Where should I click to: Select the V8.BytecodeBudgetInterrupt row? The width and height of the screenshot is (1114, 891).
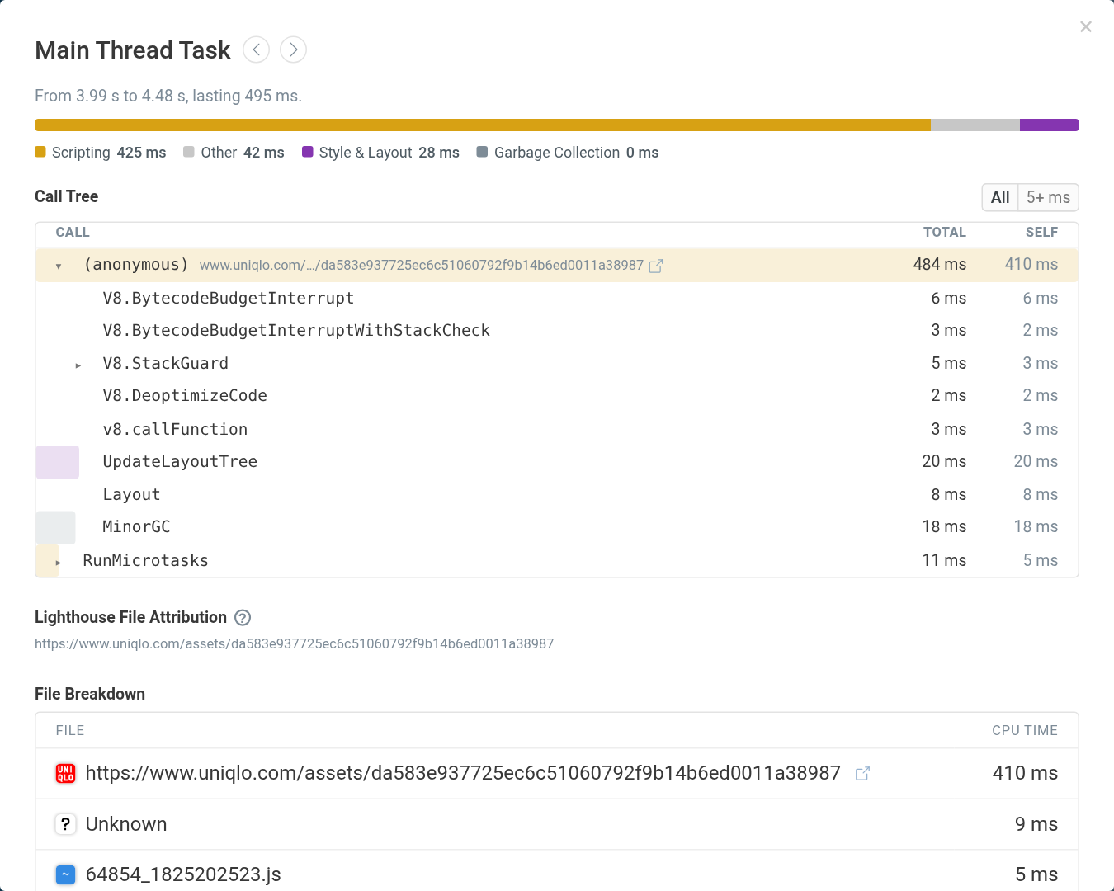click(x=557, y=298)
